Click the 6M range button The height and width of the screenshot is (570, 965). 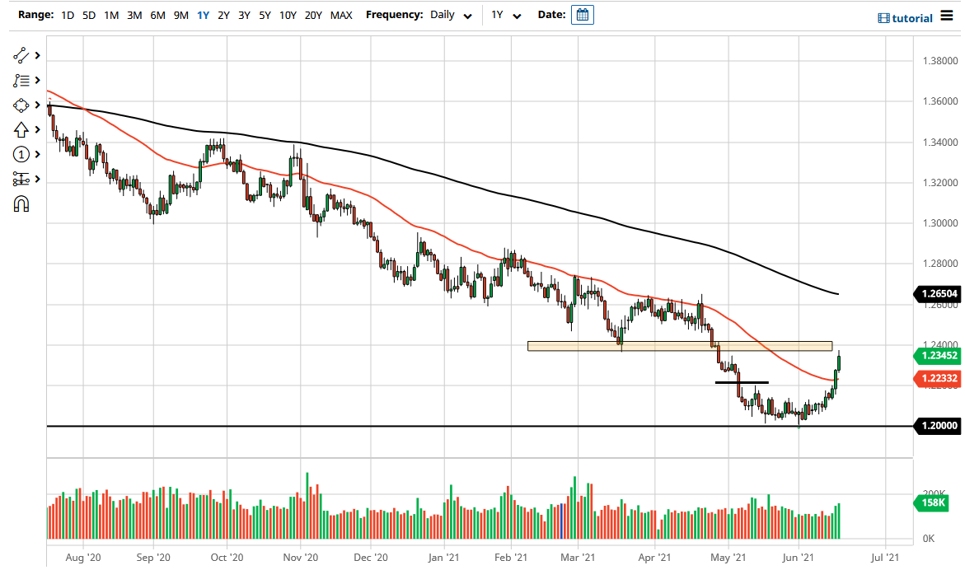tap(157, 15)
